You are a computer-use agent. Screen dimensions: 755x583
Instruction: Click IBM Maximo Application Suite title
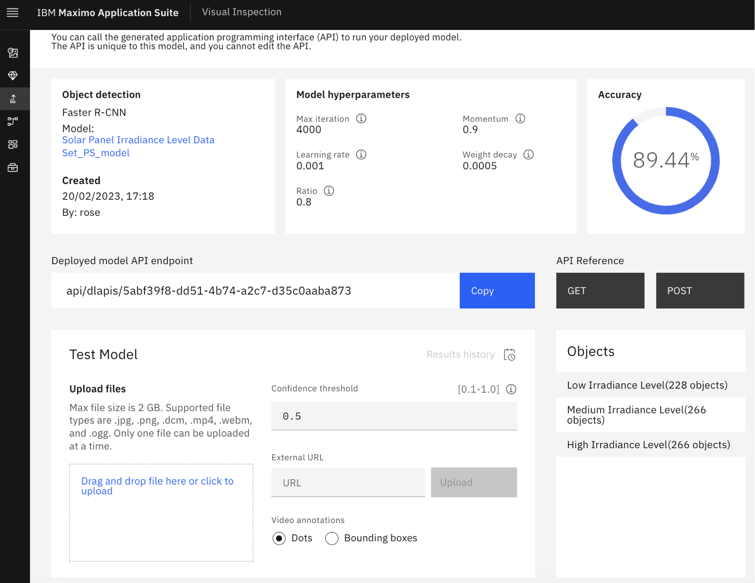point(108,13)
